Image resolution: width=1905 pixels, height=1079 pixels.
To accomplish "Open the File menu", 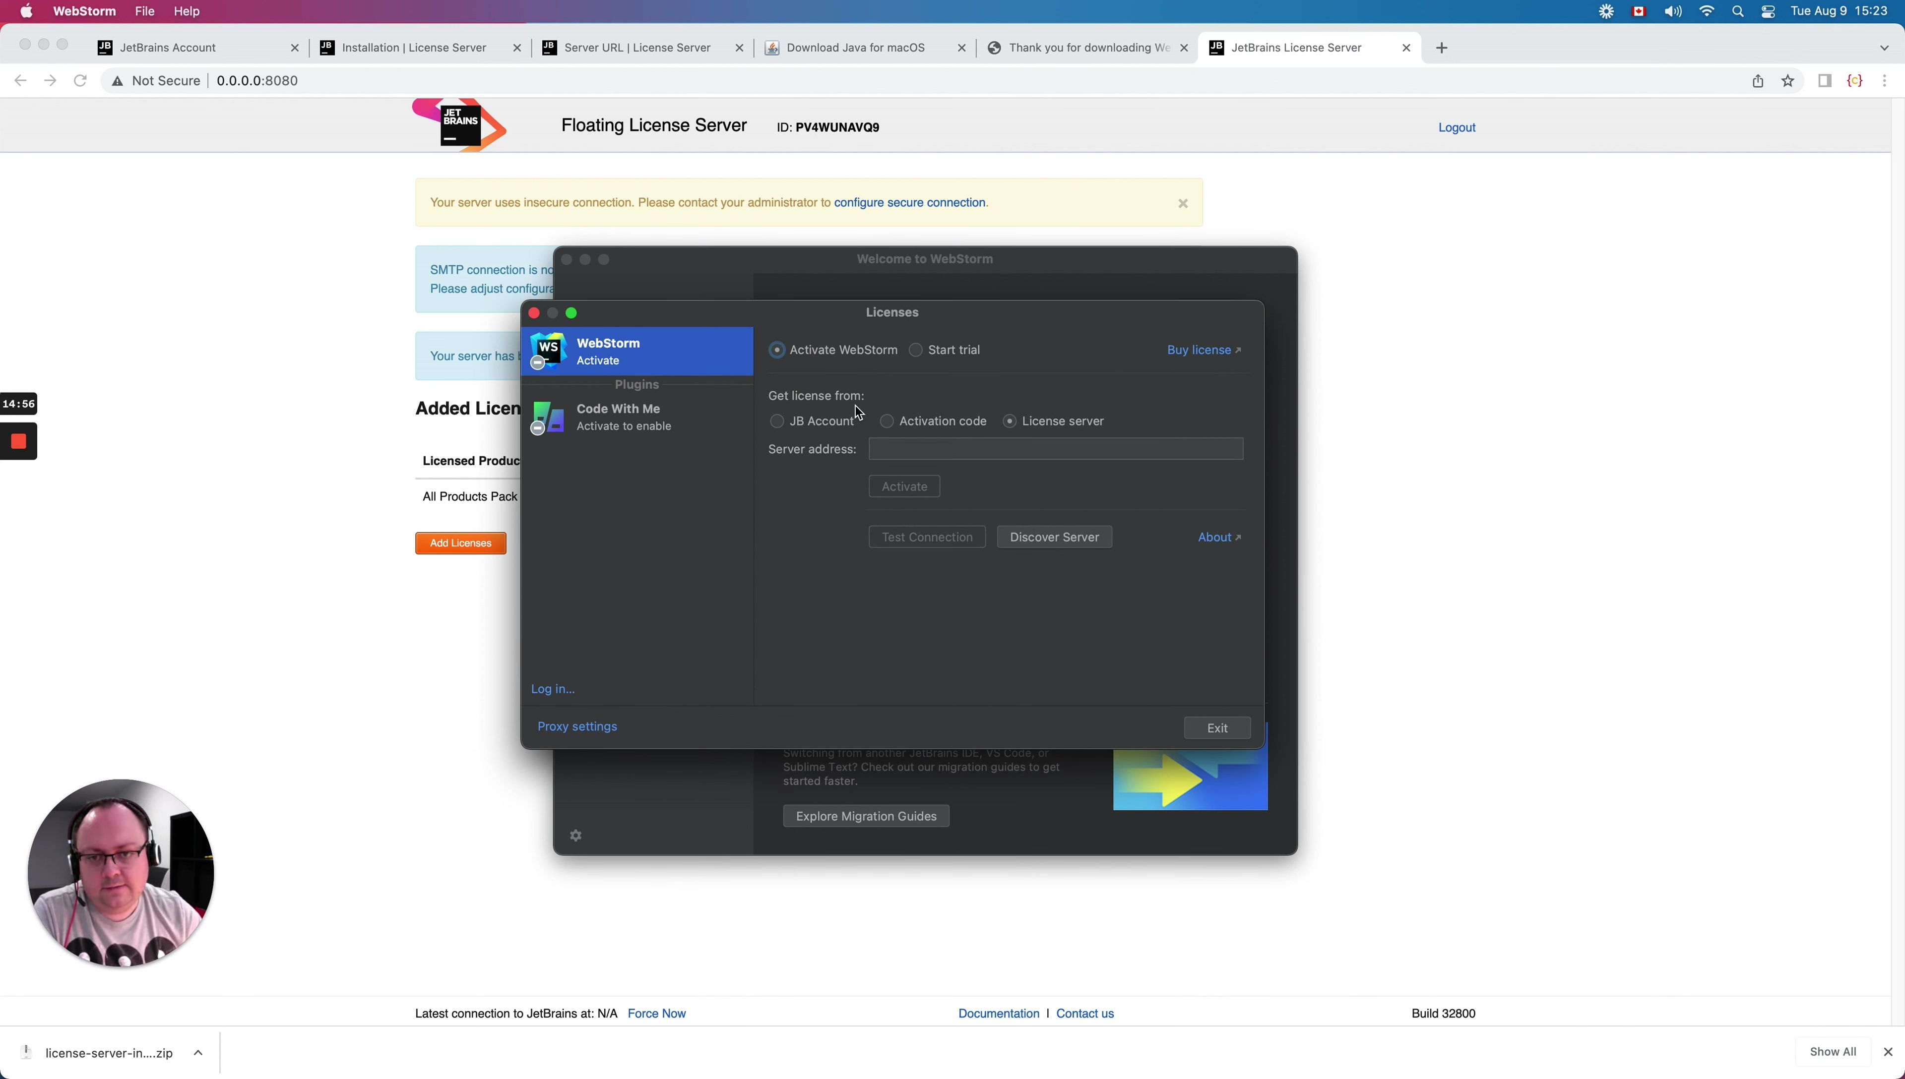I will (144, 11).
